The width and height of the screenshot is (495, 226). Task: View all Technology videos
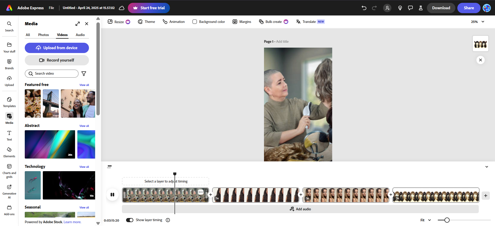tap(84, 167)
